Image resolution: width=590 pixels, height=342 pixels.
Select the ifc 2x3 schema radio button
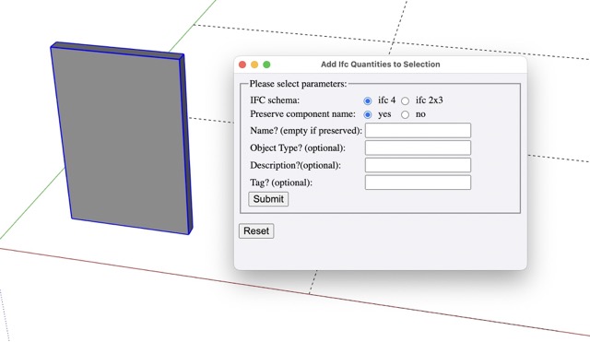pyautogui.click(x=405, y=100)
